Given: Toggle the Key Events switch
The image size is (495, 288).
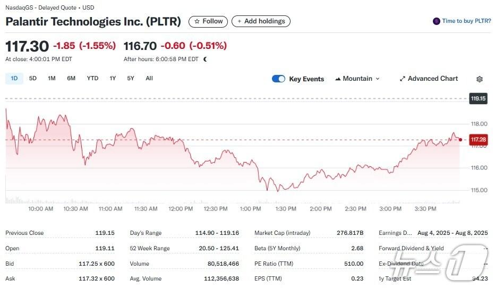Looking at the screenshot, I should (278, 79).
